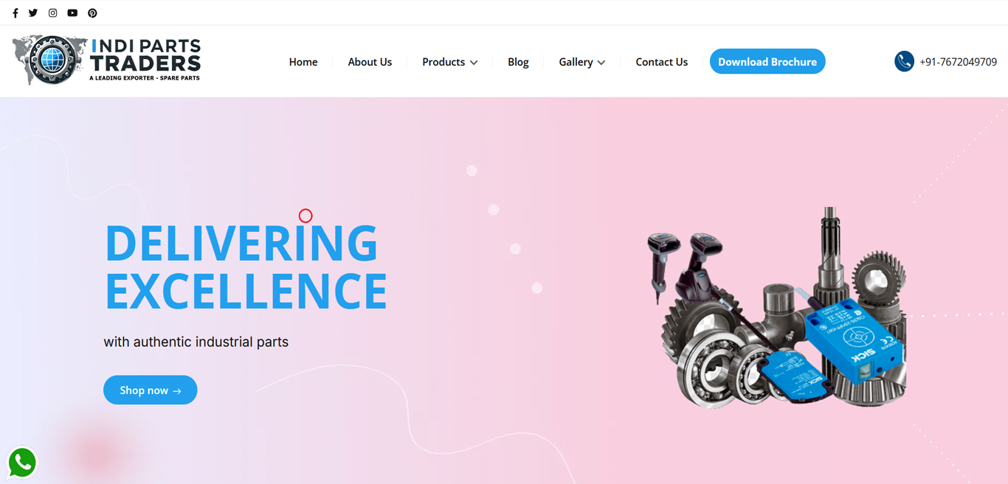Call the +91-7672049709 phone number link
Image resolution: width=1008 pixels, height=484 pixels.
pyautogui.click(x=958, y=62)
